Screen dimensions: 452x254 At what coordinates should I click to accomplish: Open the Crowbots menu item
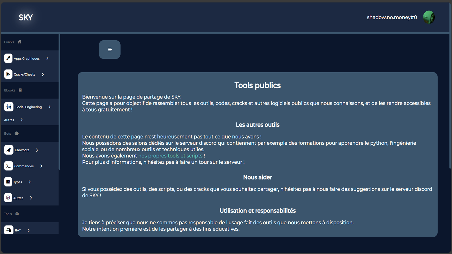pos(22,150)
